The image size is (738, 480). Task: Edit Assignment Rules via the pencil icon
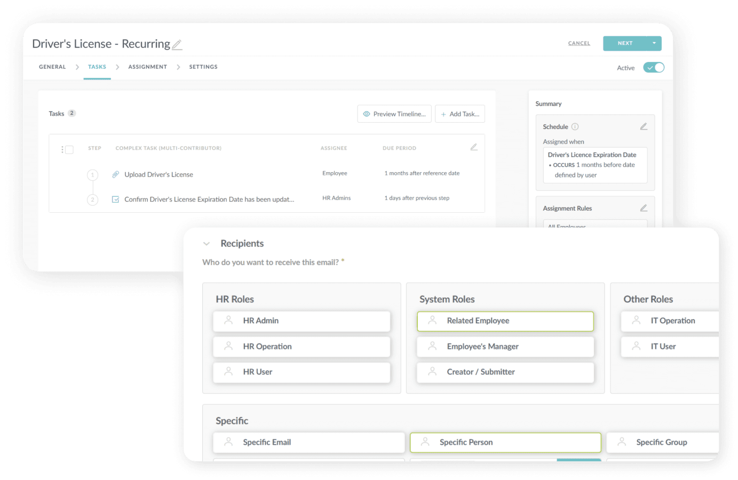(x=644, y=207)
